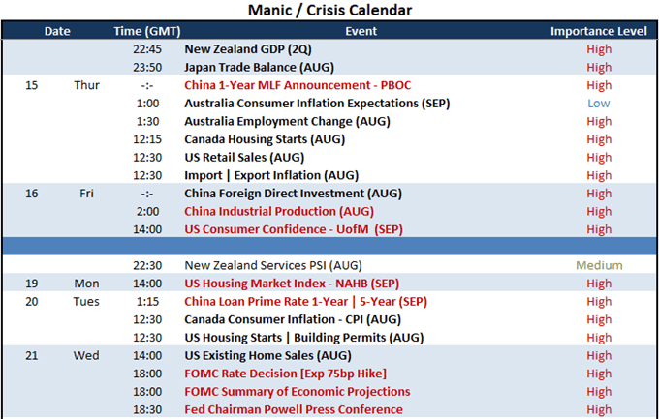
Task: Select New Zealand GDP (2Q) event
Action: 248,49
